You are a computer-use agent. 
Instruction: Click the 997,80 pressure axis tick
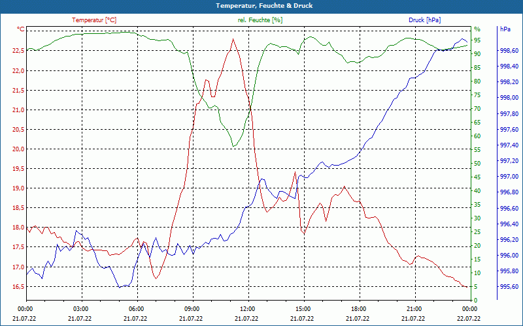point(509,113)
